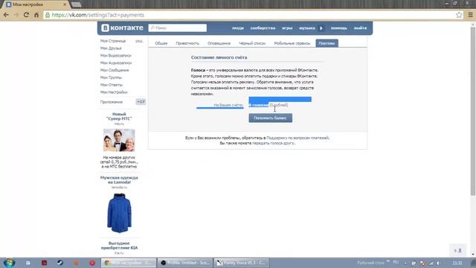The width and height of the screenshot is (476, 268).
Task: Go to the browser home page icon
Action: click(36, 15)
